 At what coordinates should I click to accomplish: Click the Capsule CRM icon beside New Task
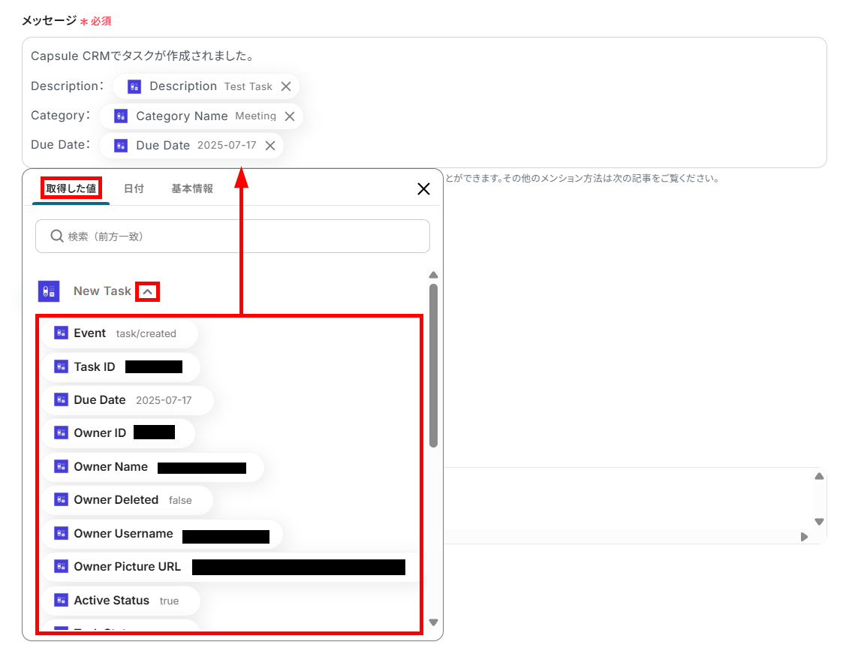[49, 291]
